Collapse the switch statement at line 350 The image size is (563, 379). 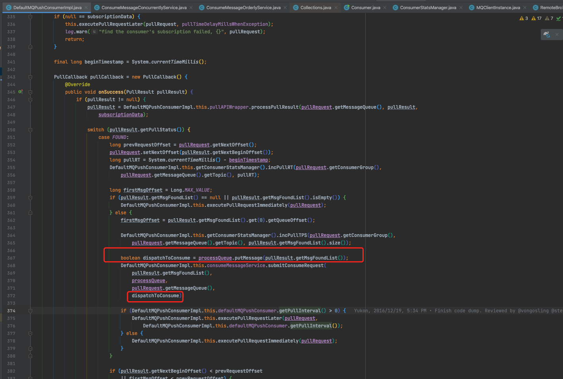(x=30, y=130)
